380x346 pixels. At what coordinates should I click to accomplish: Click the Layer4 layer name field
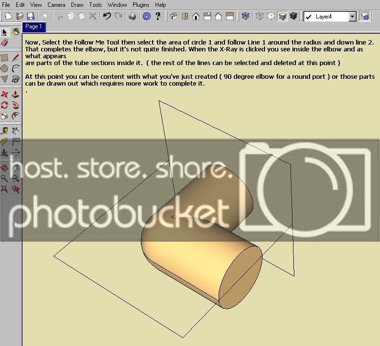pyautogui.click(x=326, y=17)
